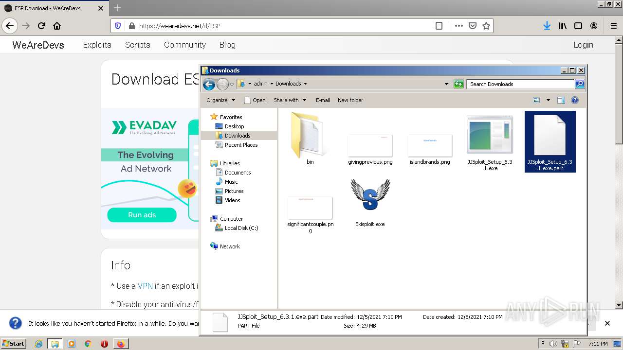Refresh the Downloads folder view

(458, 84)
